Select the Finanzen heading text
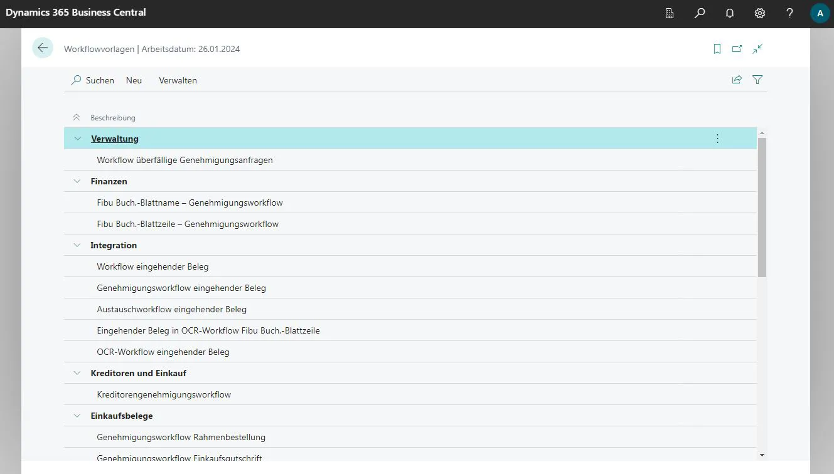 click(109, 181)
